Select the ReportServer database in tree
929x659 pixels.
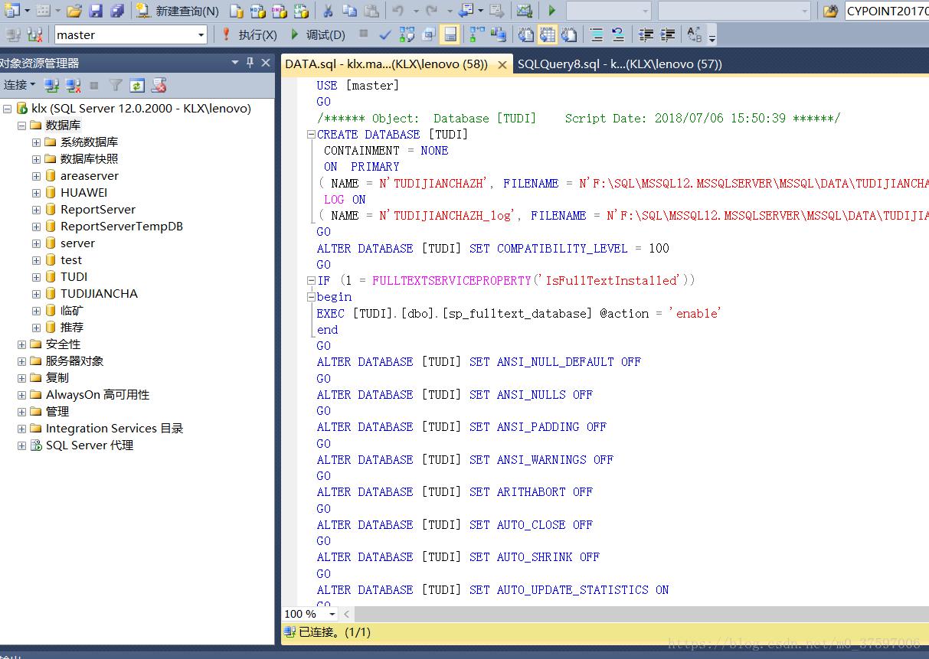pyautogui.click(x=98, y=210)
